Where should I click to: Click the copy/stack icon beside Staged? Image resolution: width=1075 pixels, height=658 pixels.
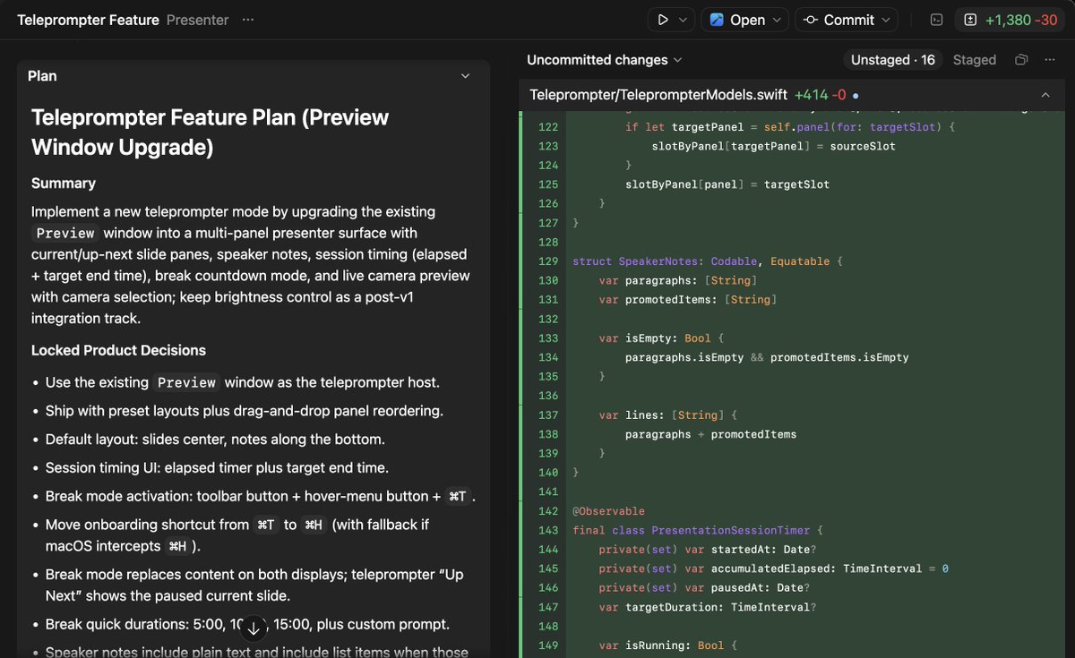point(1020,60)
